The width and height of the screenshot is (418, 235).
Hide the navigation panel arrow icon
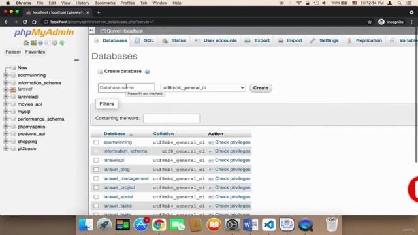point(91,31)
